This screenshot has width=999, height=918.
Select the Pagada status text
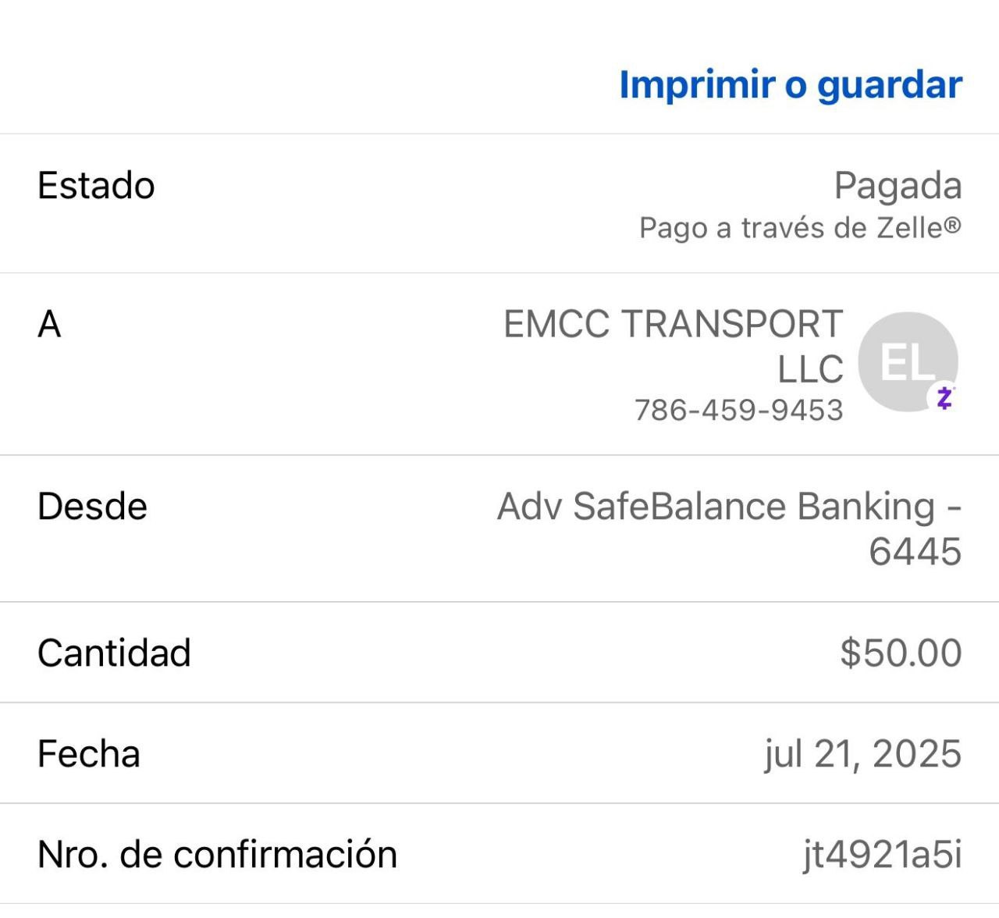pyautogui.click(x=898, y=186)
